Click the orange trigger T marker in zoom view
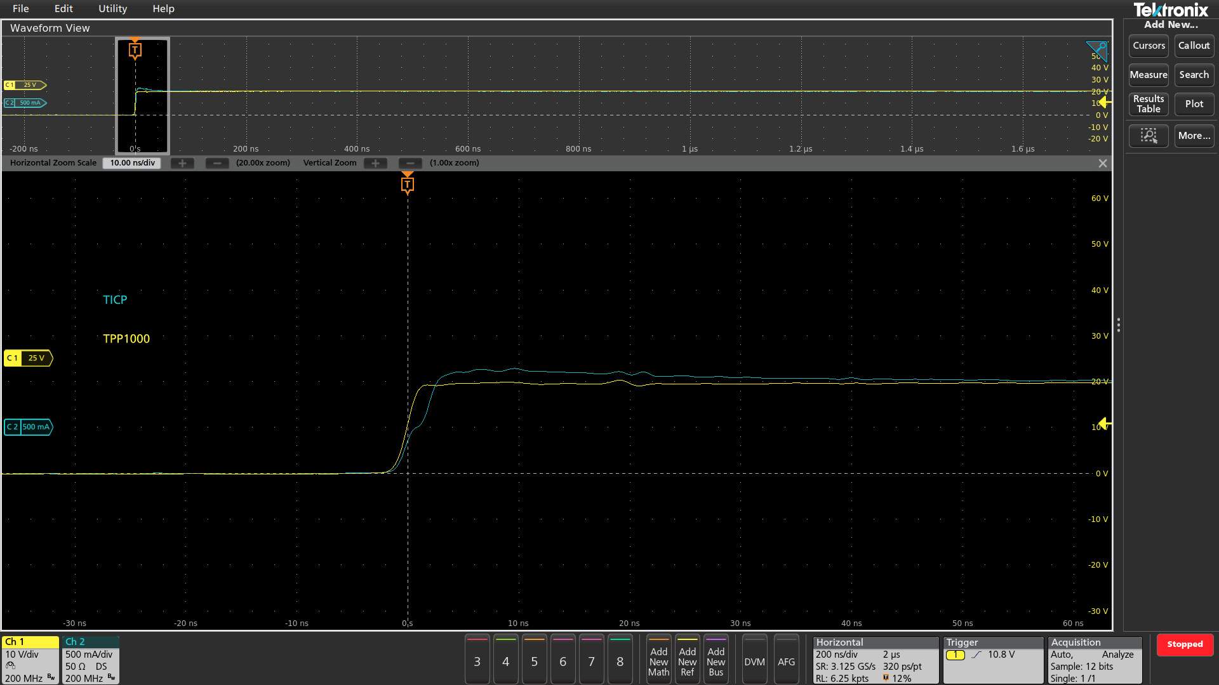The width and height of the screenshot is (1219, 685). pyautogui.click(x=408, y=185)
